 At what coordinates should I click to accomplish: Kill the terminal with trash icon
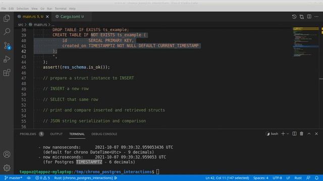pos(302,134)
